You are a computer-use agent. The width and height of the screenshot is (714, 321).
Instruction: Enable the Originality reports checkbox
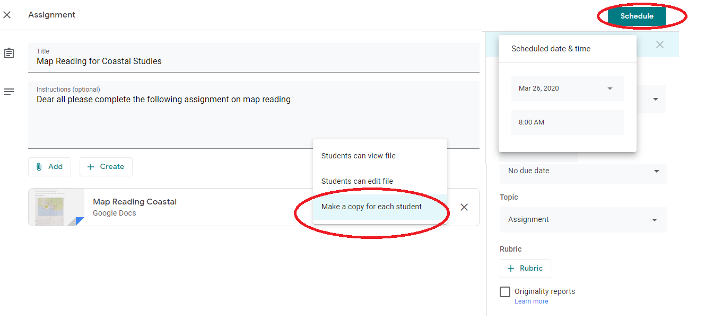coord(504,291)
